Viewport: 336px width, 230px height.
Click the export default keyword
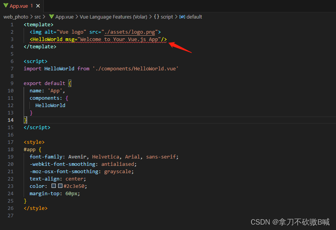[x=44, y=83]
